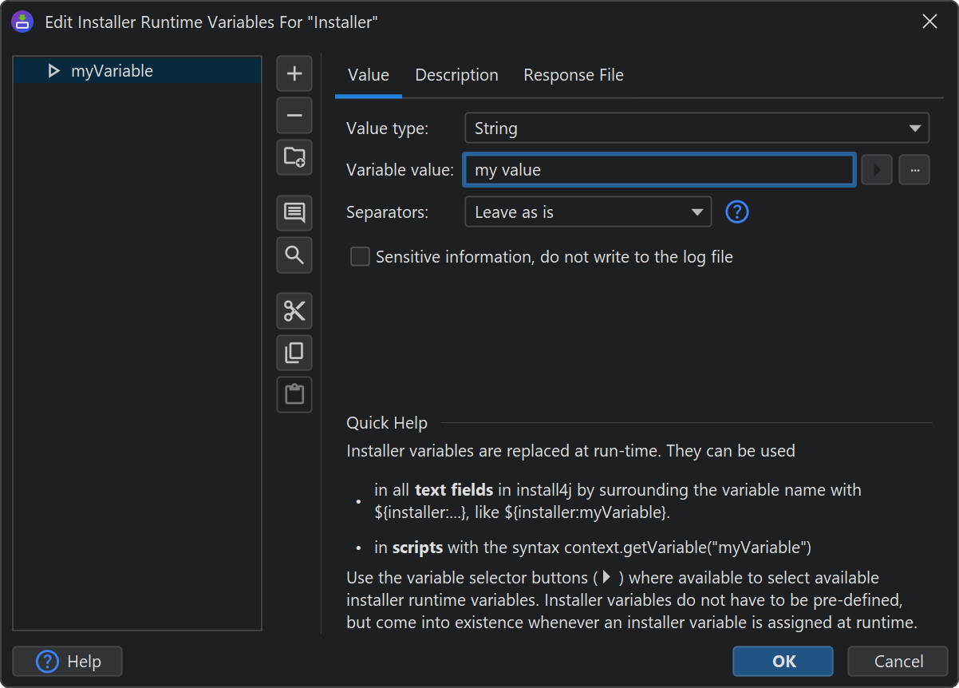The image size is (959, 688).
Task: Expand the myVariable tree node
Action: pos(53,71)
